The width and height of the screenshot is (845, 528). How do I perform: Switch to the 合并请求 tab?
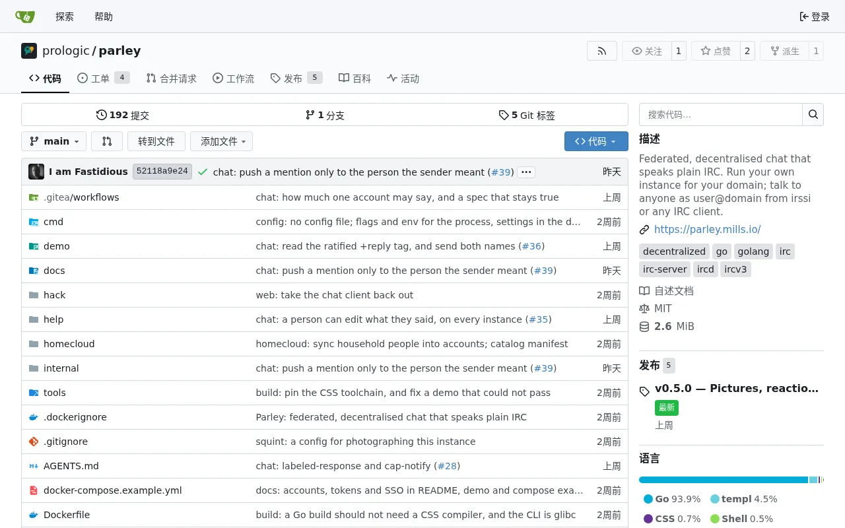pyautogui.click(x=172, y=79)
